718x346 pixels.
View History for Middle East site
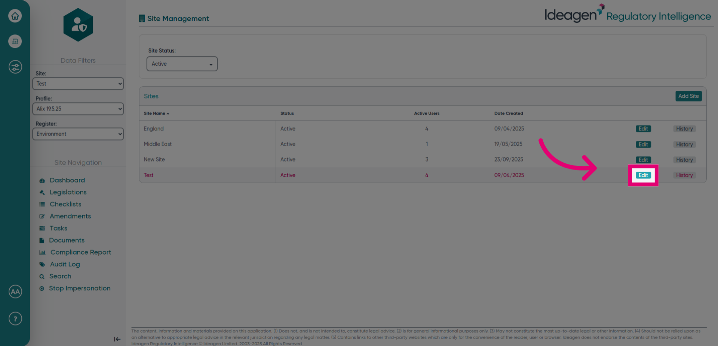tap(684, 144)
